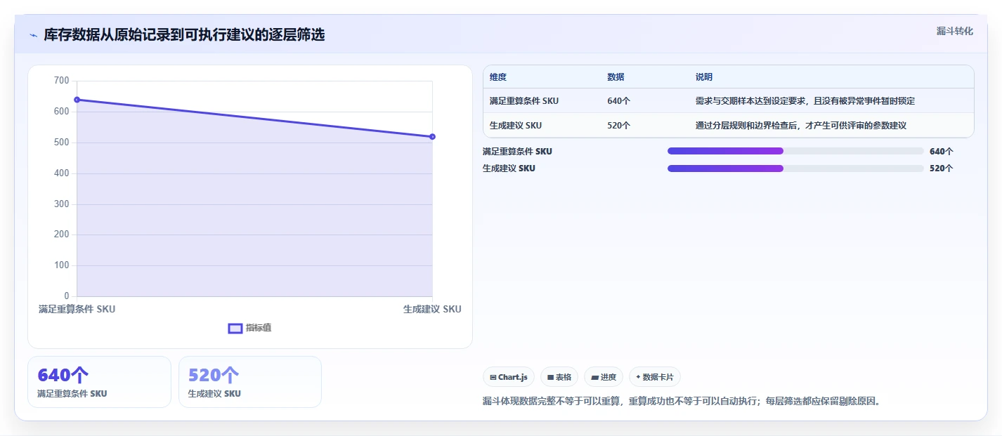The height and width of the screenshot is (436, 1002).
Task: Click the icon inside the 表格 chip
Action: [550, 377]
